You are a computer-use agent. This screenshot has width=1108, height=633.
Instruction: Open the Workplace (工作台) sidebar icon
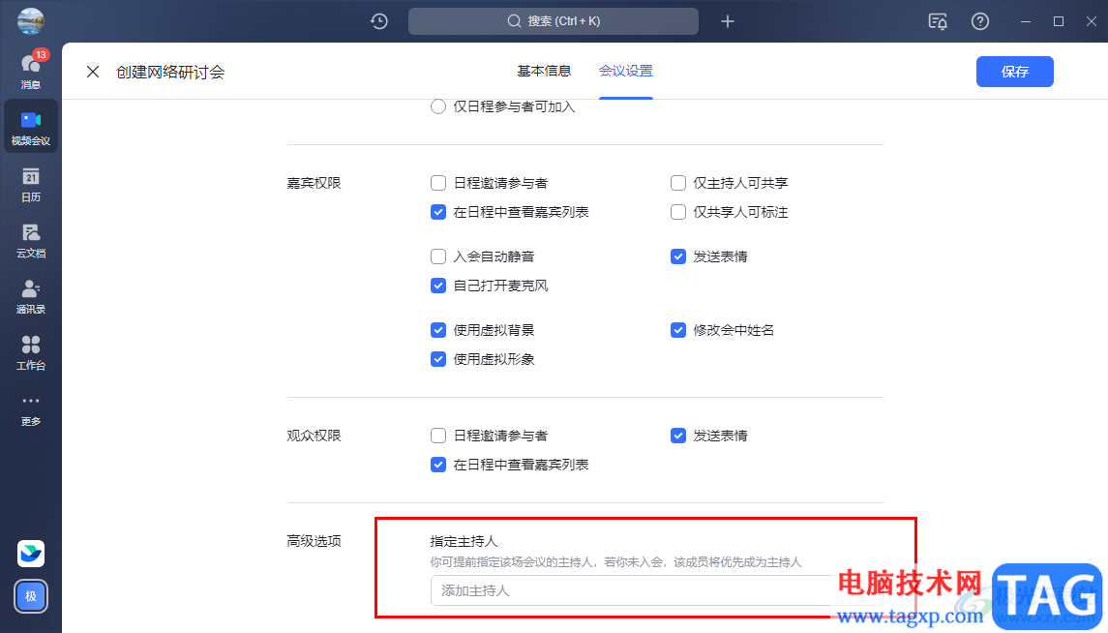(30, 352)
